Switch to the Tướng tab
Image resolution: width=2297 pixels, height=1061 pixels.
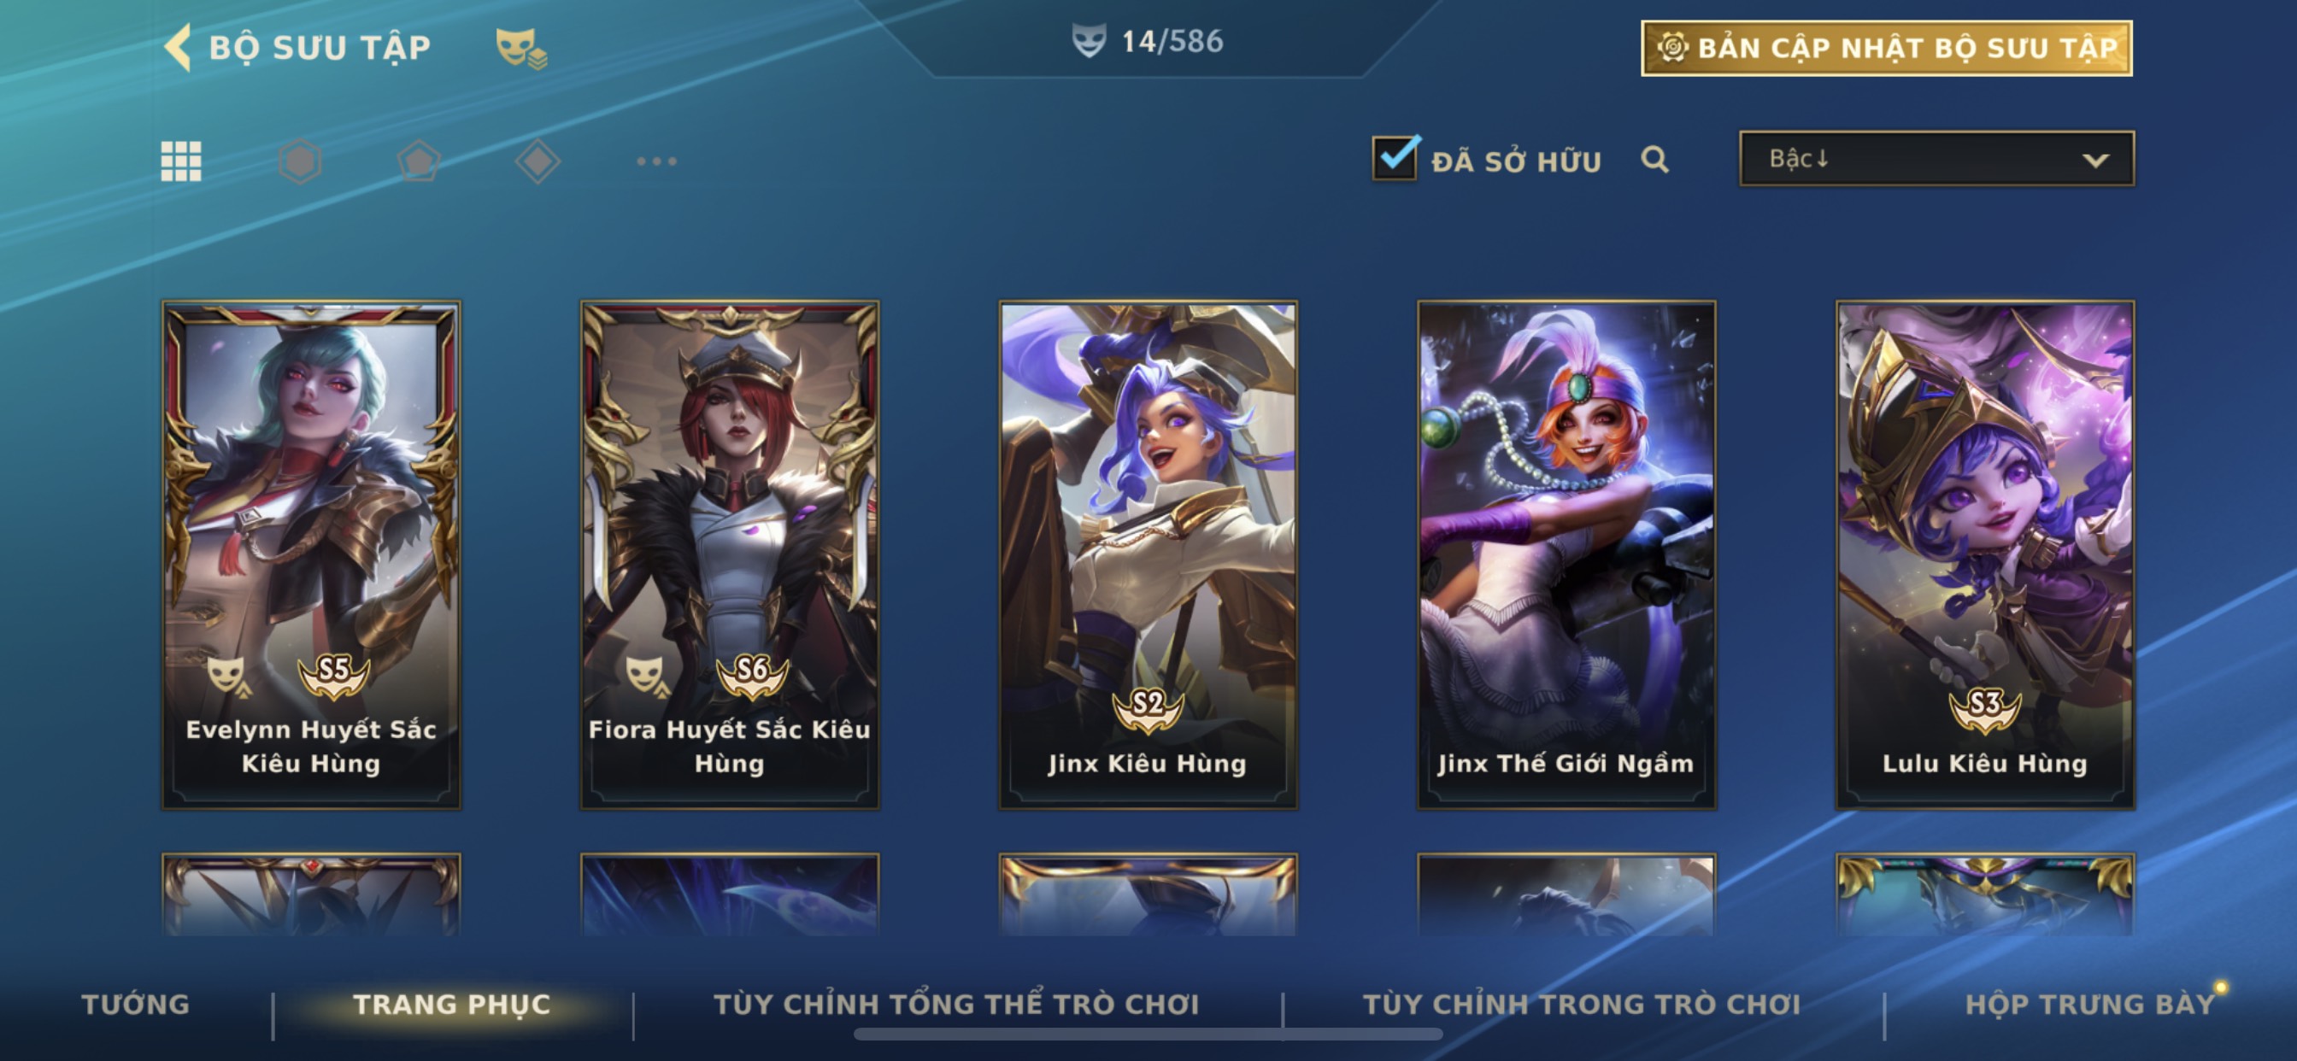point(136,1005)
